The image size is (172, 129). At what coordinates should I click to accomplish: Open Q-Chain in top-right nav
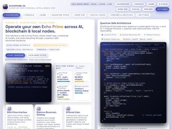tap(163, 4)
